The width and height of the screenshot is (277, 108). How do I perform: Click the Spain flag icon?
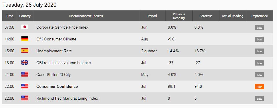[x=25, y=51]
